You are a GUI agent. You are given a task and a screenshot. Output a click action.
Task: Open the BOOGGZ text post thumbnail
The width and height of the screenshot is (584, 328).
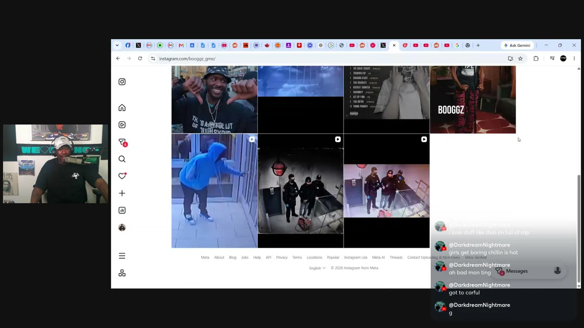[x=473, y=99]
